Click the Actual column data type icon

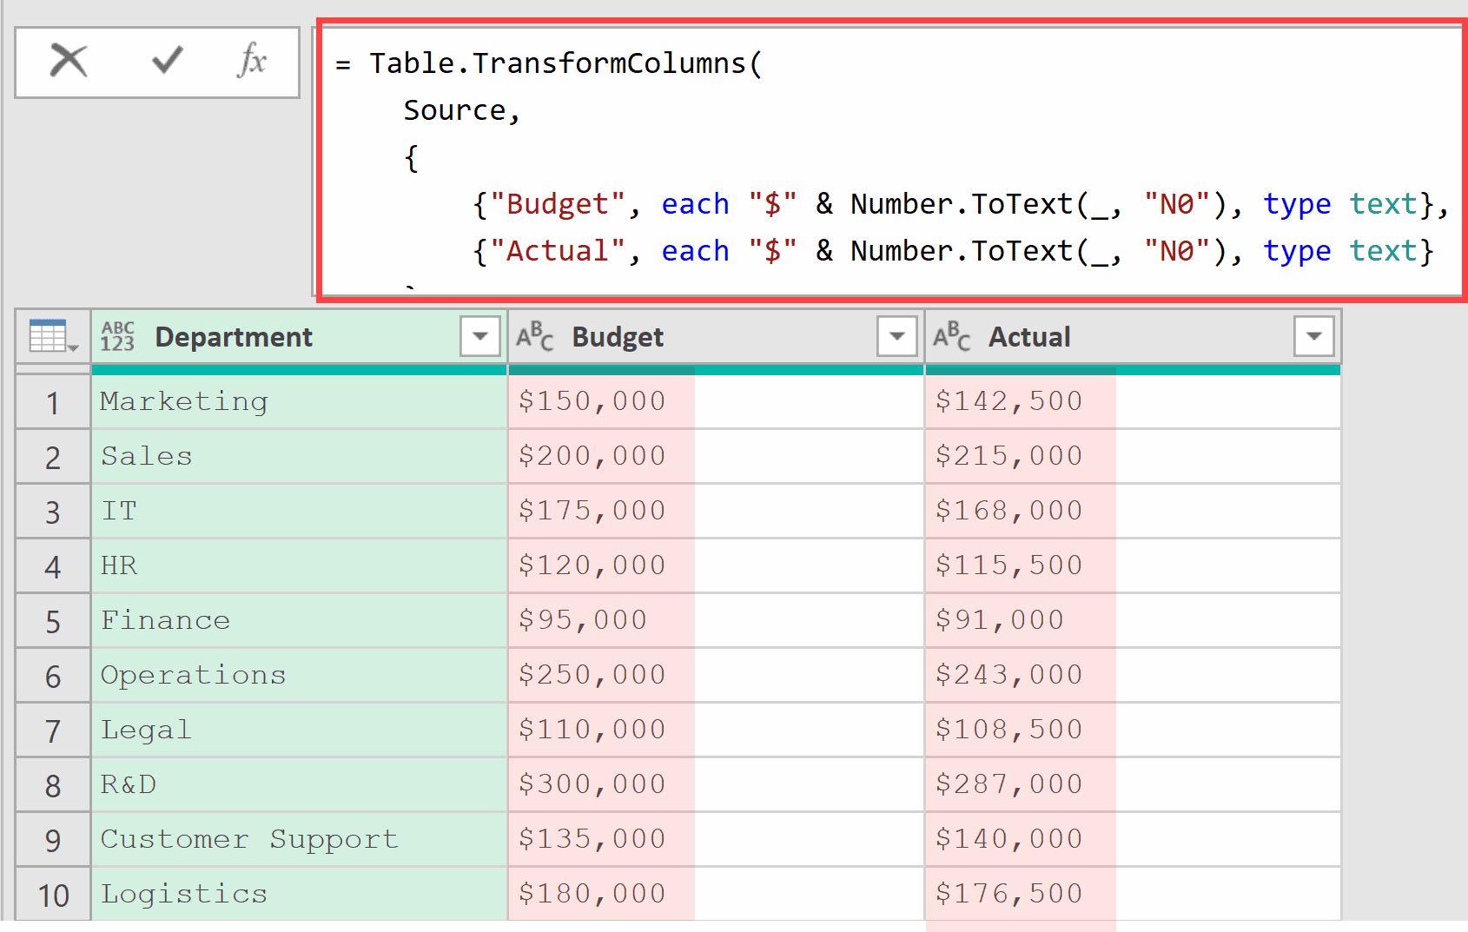(951, 336)
